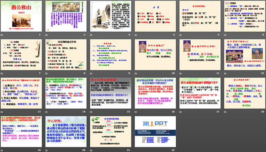Screen dimensions: 266x152
Task: Click animation star icon under slide 16
Action: pyautogui.click(x=136, y=112)
